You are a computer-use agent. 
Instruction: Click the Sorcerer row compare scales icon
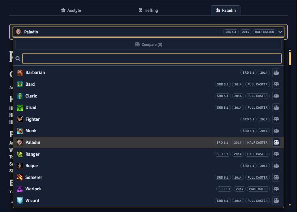pyautogui.click(x=276, y=177)
